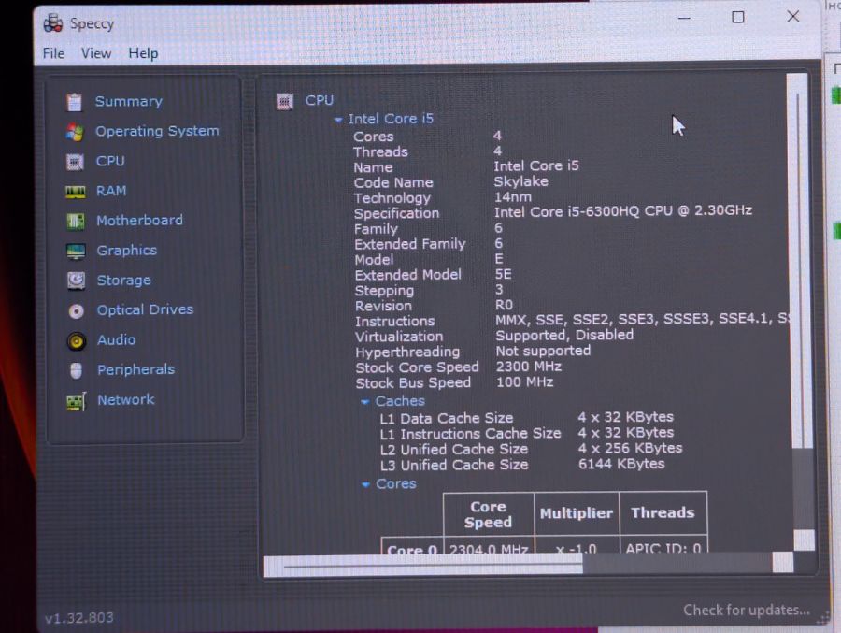This screenshot has height=633, width=841.
Task: Click the Multiplier column header
Action: coord(577,514)
